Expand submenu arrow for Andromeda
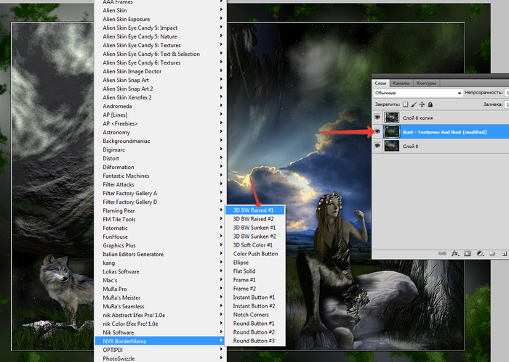Viewport: 509px width, 362px height. point(221,106)
